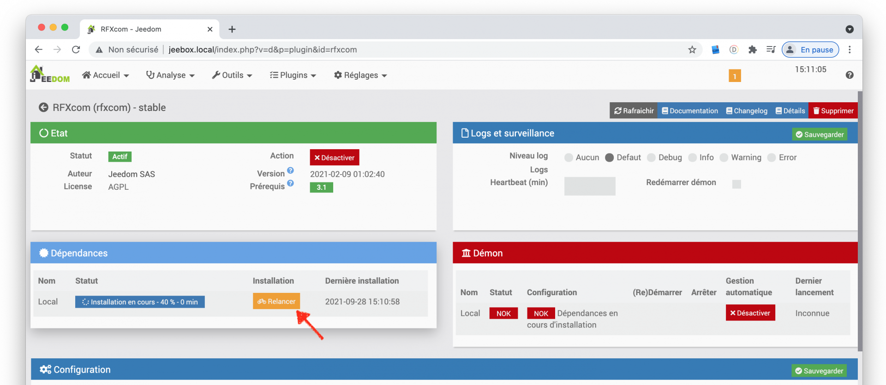886x385 pixels.
Task: Open Chrome's three-dot menu
Action: pos(850,49)
